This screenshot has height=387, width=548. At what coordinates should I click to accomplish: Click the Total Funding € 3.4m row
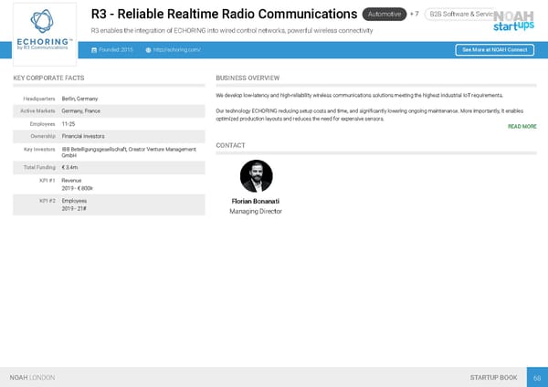coord(108,167)
